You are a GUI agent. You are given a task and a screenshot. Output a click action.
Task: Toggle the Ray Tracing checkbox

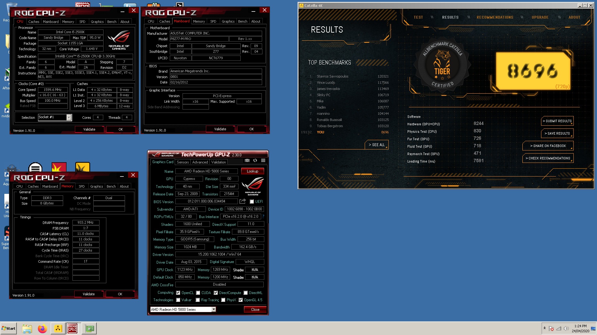tap(197, 300)
